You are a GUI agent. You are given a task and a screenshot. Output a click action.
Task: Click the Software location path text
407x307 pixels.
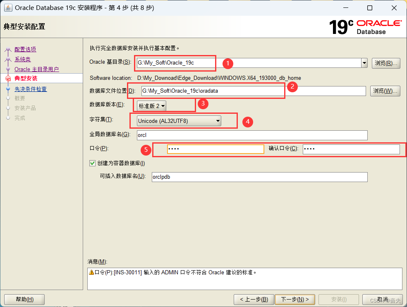click(219, 78)
